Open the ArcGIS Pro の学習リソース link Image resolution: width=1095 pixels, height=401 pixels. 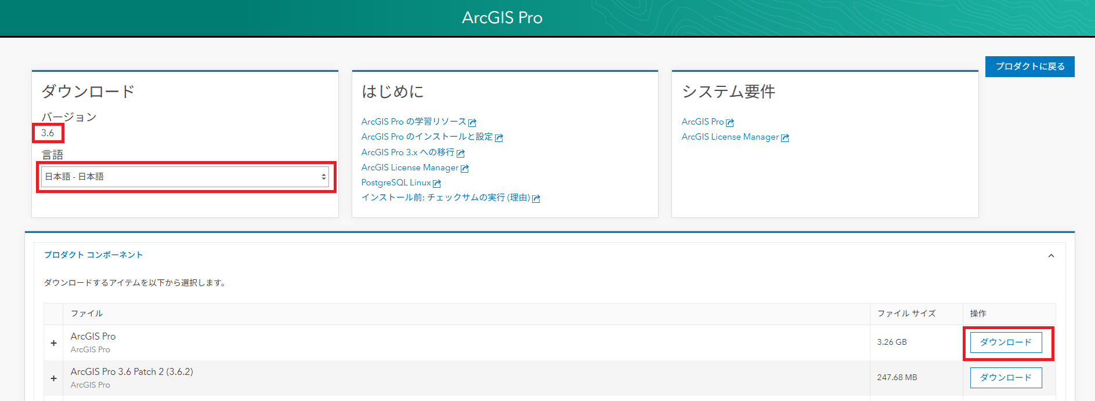point(413,122)
